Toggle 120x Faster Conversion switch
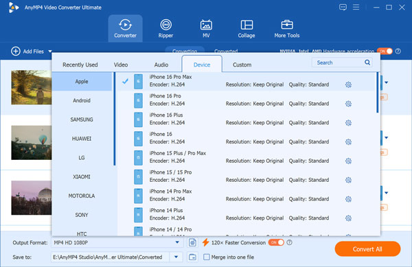 click(276, 242)
